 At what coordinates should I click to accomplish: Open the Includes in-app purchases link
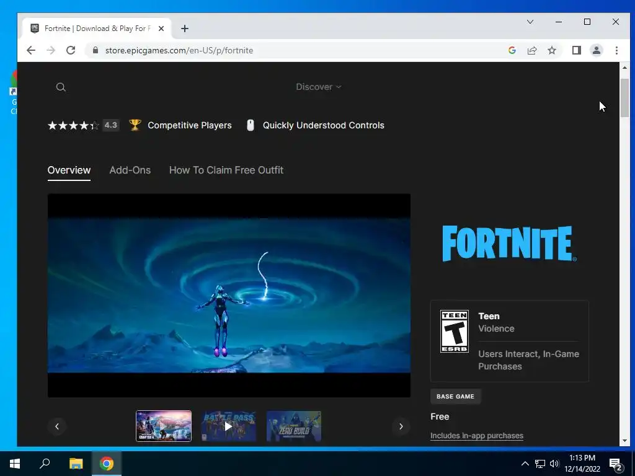tap(477, 436)
